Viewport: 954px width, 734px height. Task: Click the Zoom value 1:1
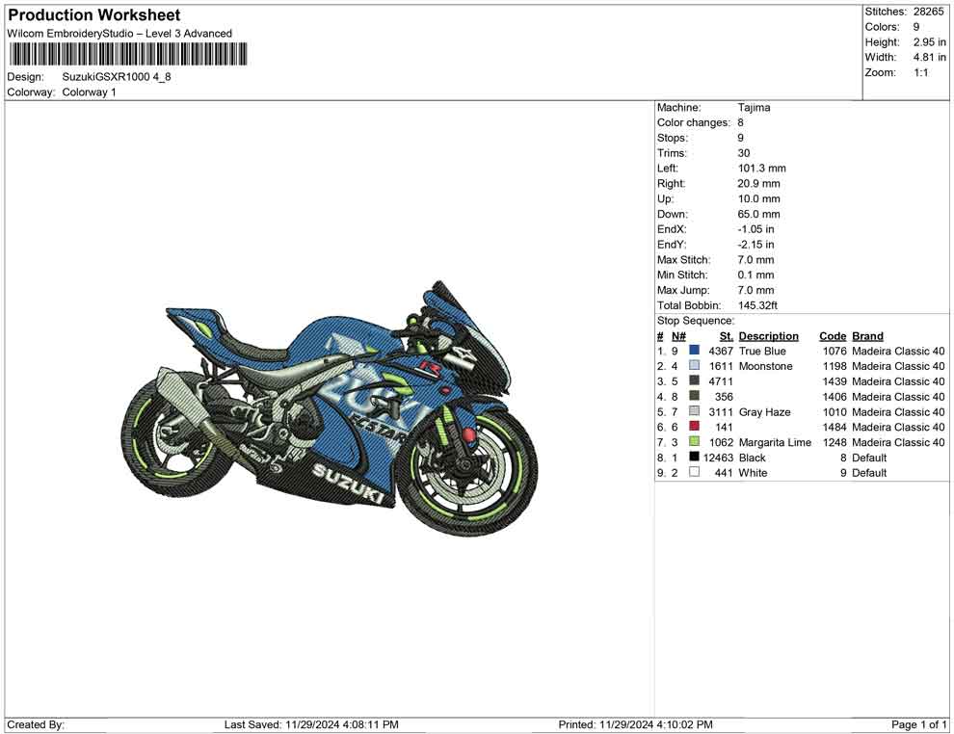[921, 72]
